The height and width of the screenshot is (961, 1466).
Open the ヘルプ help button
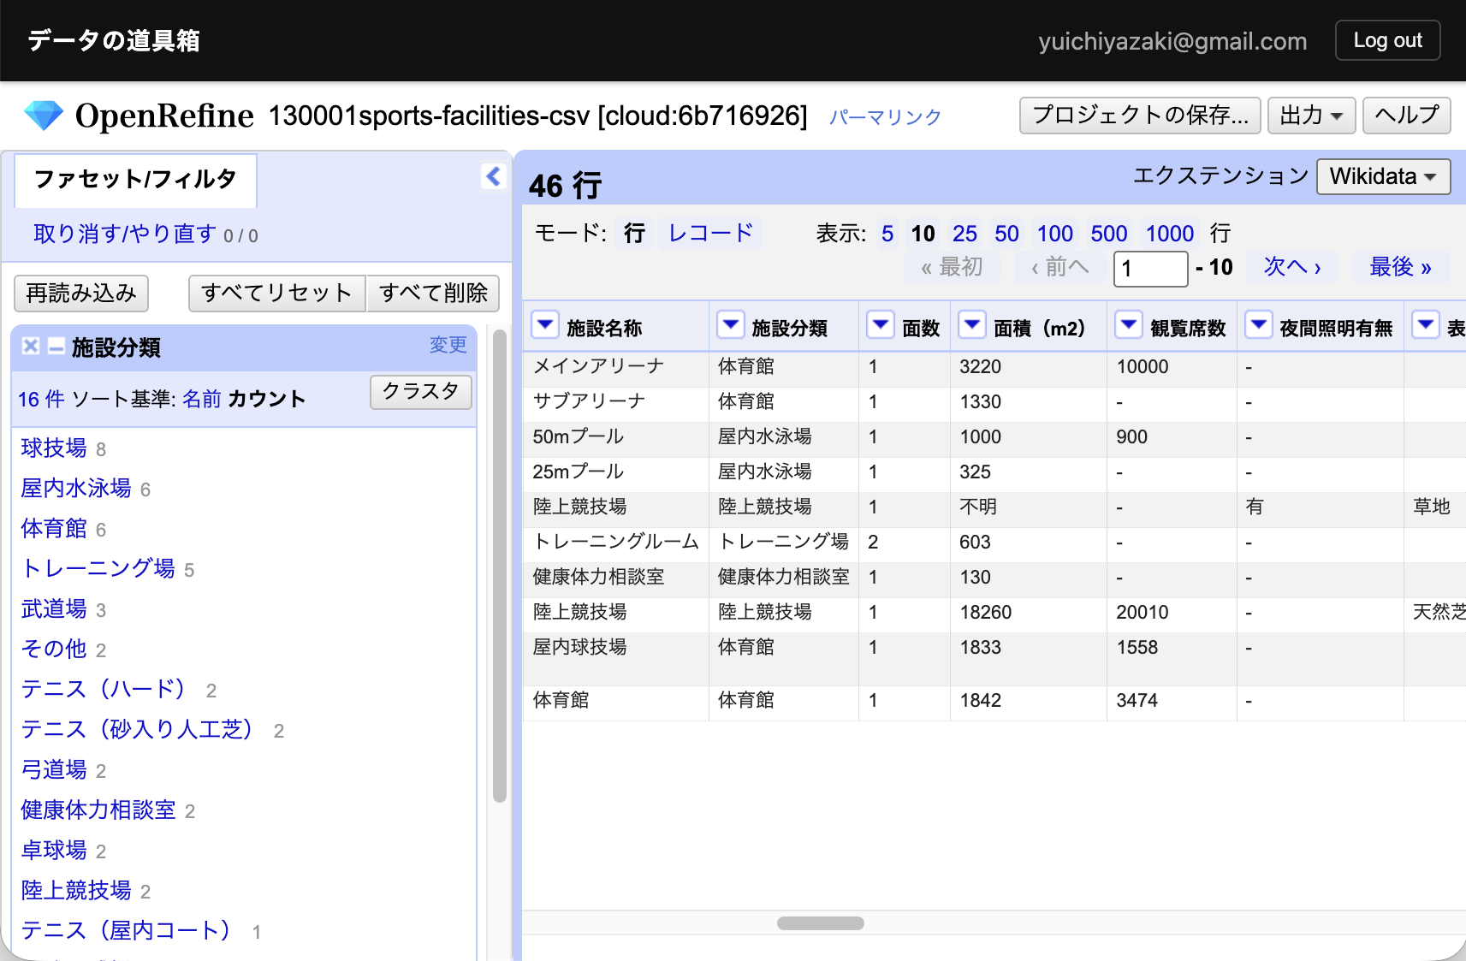(1406, 116)
